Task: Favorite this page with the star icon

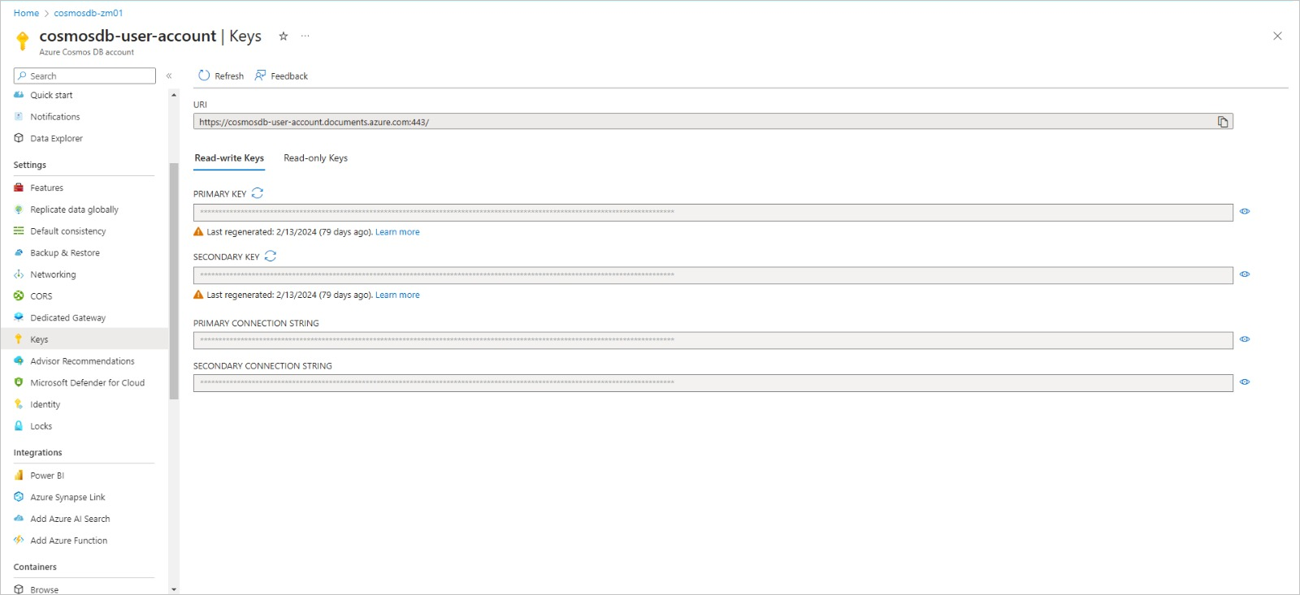Action: click(x=284, y=36)
